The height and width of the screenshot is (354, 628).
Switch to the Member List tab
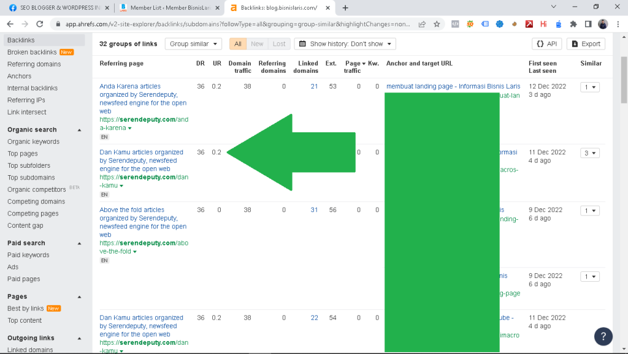(169, 7)
